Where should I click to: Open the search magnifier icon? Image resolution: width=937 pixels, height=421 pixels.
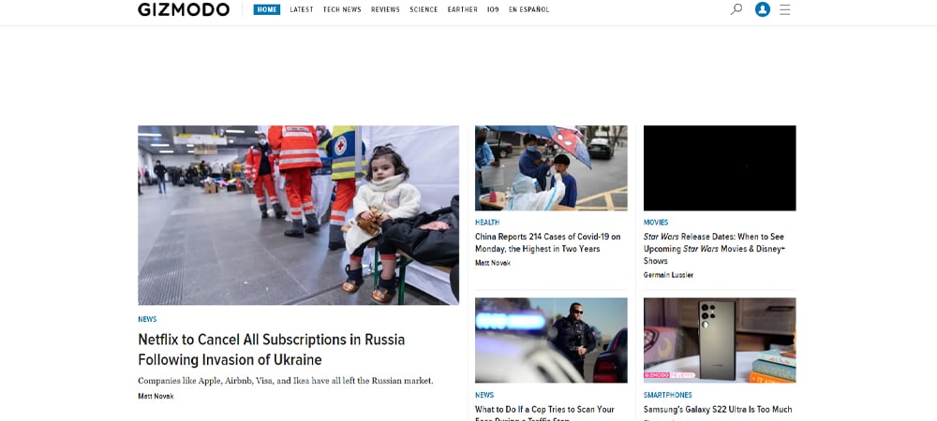click(736, 9)
